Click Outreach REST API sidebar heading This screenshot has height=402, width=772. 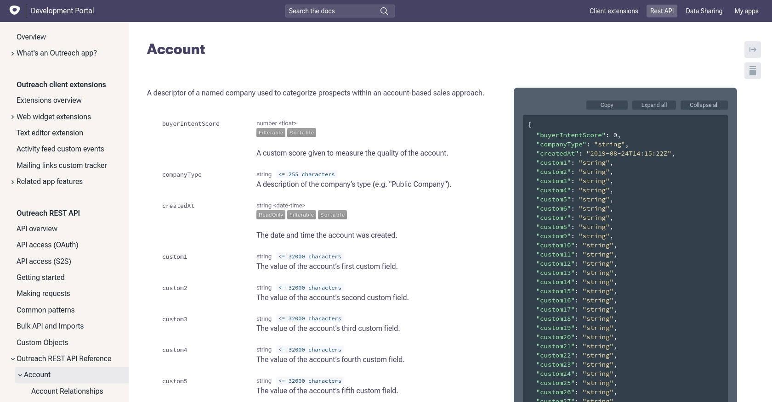click(x=48, y=213)
